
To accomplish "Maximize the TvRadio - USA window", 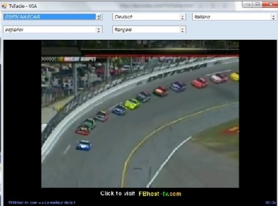I will coord(257,5).
